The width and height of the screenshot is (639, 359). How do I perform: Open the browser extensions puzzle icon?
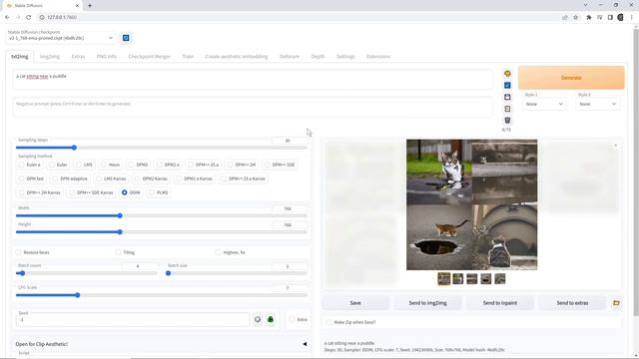[x=589, y=17]
